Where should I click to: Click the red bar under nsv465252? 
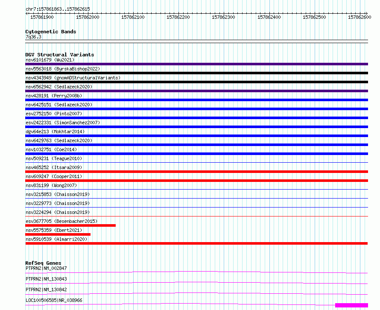[196, 172]
